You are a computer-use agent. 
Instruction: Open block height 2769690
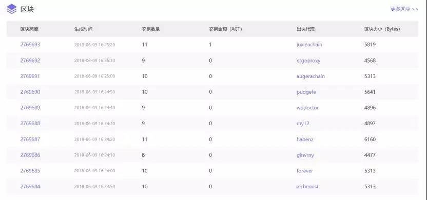click(x=30, y=92)
